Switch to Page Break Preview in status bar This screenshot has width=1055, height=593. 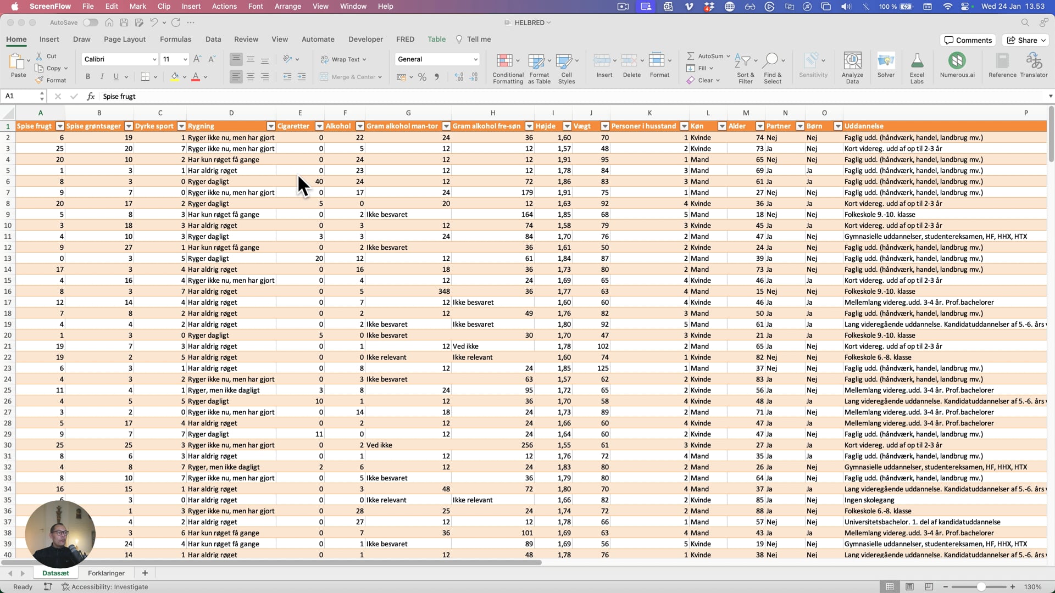(929, 587)
